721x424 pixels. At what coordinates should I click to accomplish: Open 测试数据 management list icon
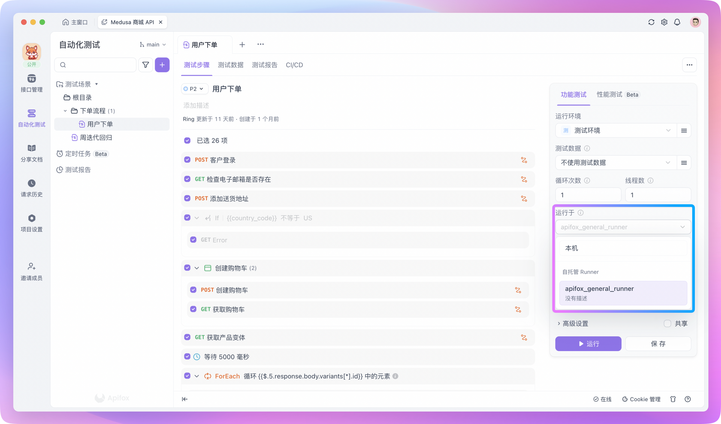(684, 163)
